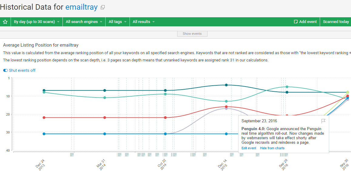Click the star favorite icon in toolbar
351x171 pixels.
pyautogui.click(x=5, y=22)
